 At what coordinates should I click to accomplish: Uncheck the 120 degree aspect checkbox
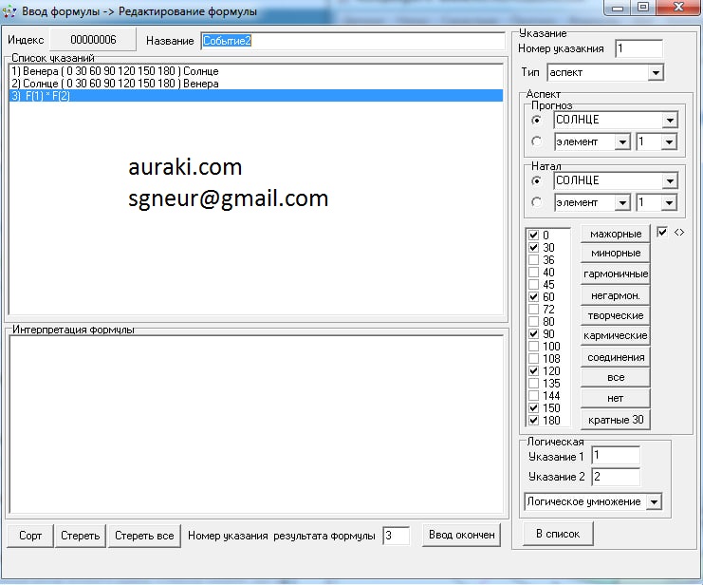pyautogui.click(x=534, y=370)
